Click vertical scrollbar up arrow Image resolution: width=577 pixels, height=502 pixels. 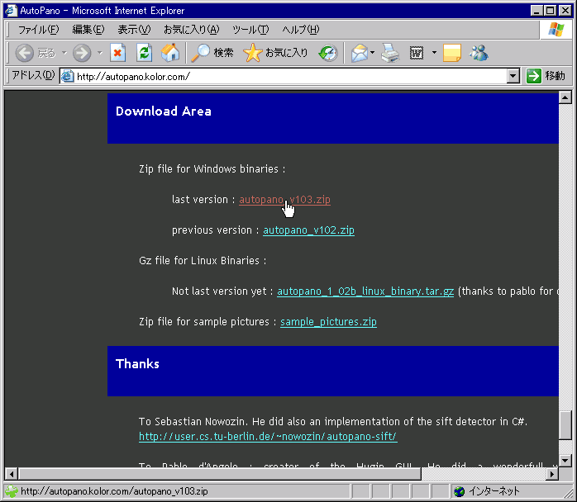pyautogui.click(x=565, y=97)
